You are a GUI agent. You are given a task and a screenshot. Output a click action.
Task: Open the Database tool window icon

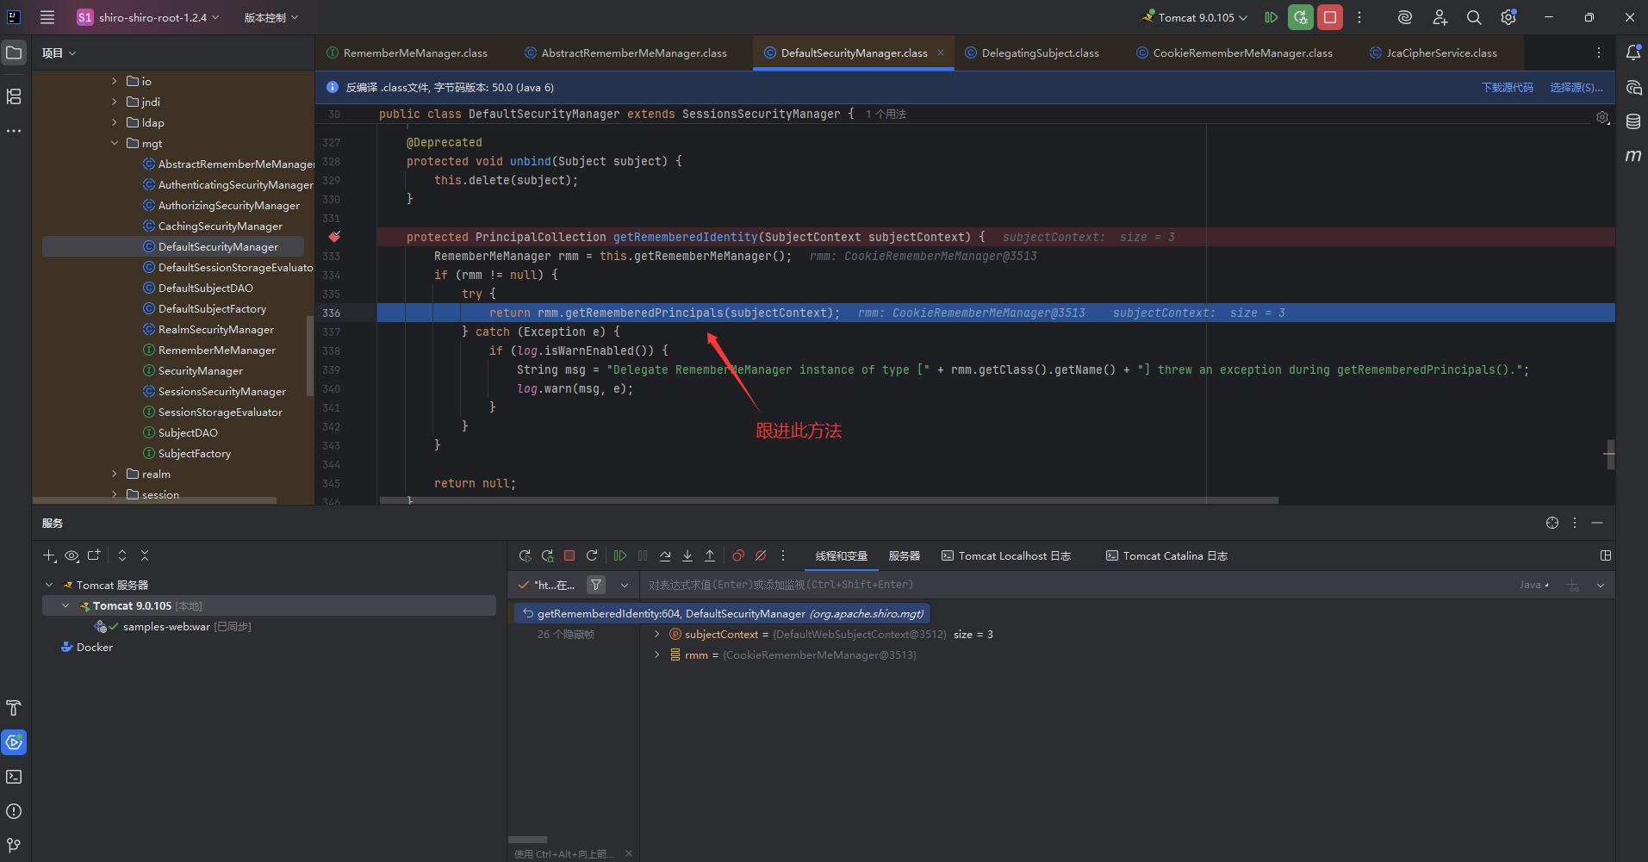click(1632, 121)
